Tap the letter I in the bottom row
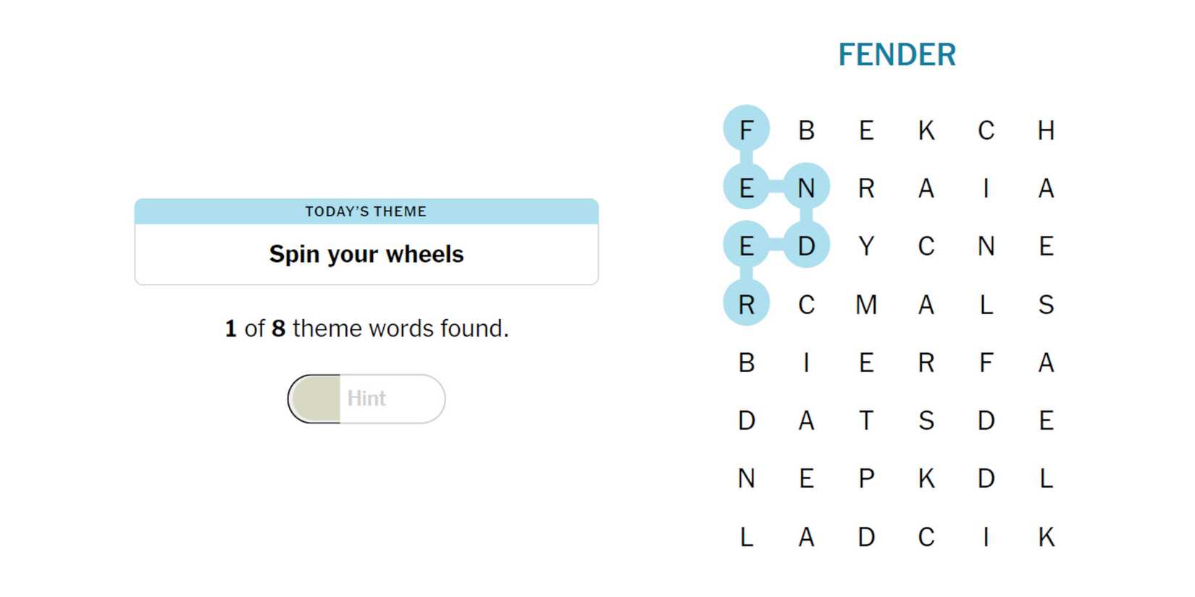The image size is (1195, 597). [986, 537]
